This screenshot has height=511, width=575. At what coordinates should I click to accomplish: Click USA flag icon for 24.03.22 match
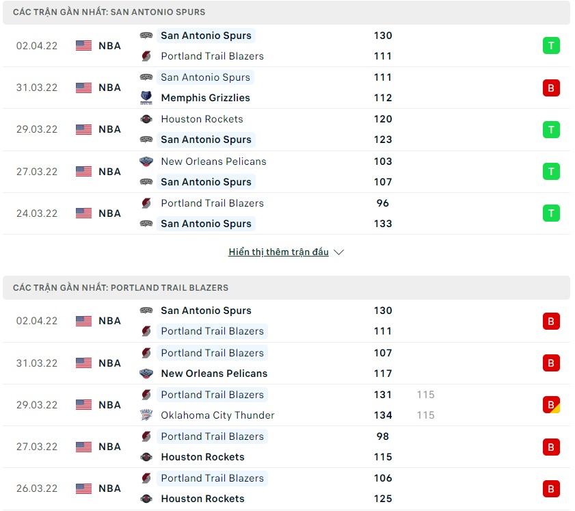click(x=83, y=213)
